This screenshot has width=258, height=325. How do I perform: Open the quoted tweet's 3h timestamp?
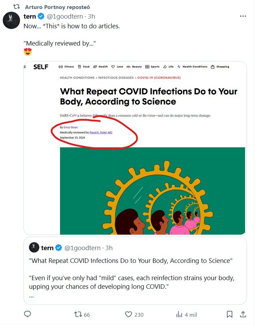[109, 248]
